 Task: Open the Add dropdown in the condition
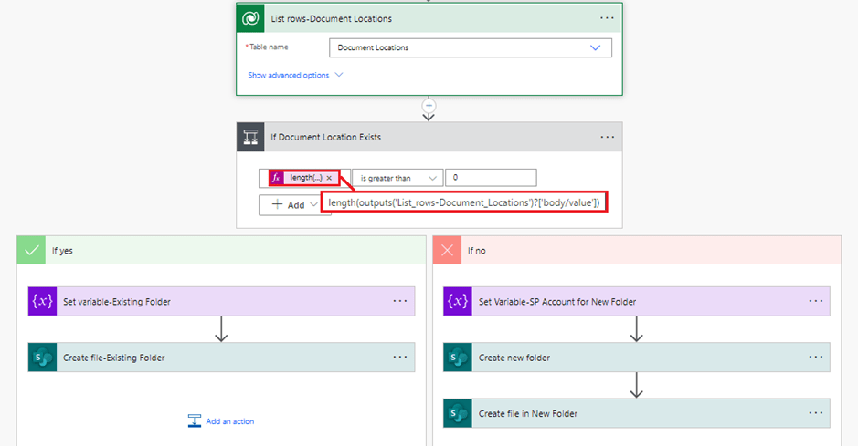(290, 205)
